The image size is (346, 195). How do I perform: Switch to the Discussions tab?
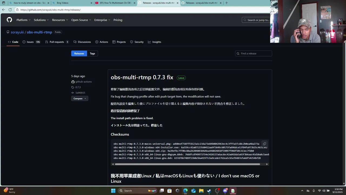pyautogui.click(x=82, y=42)
